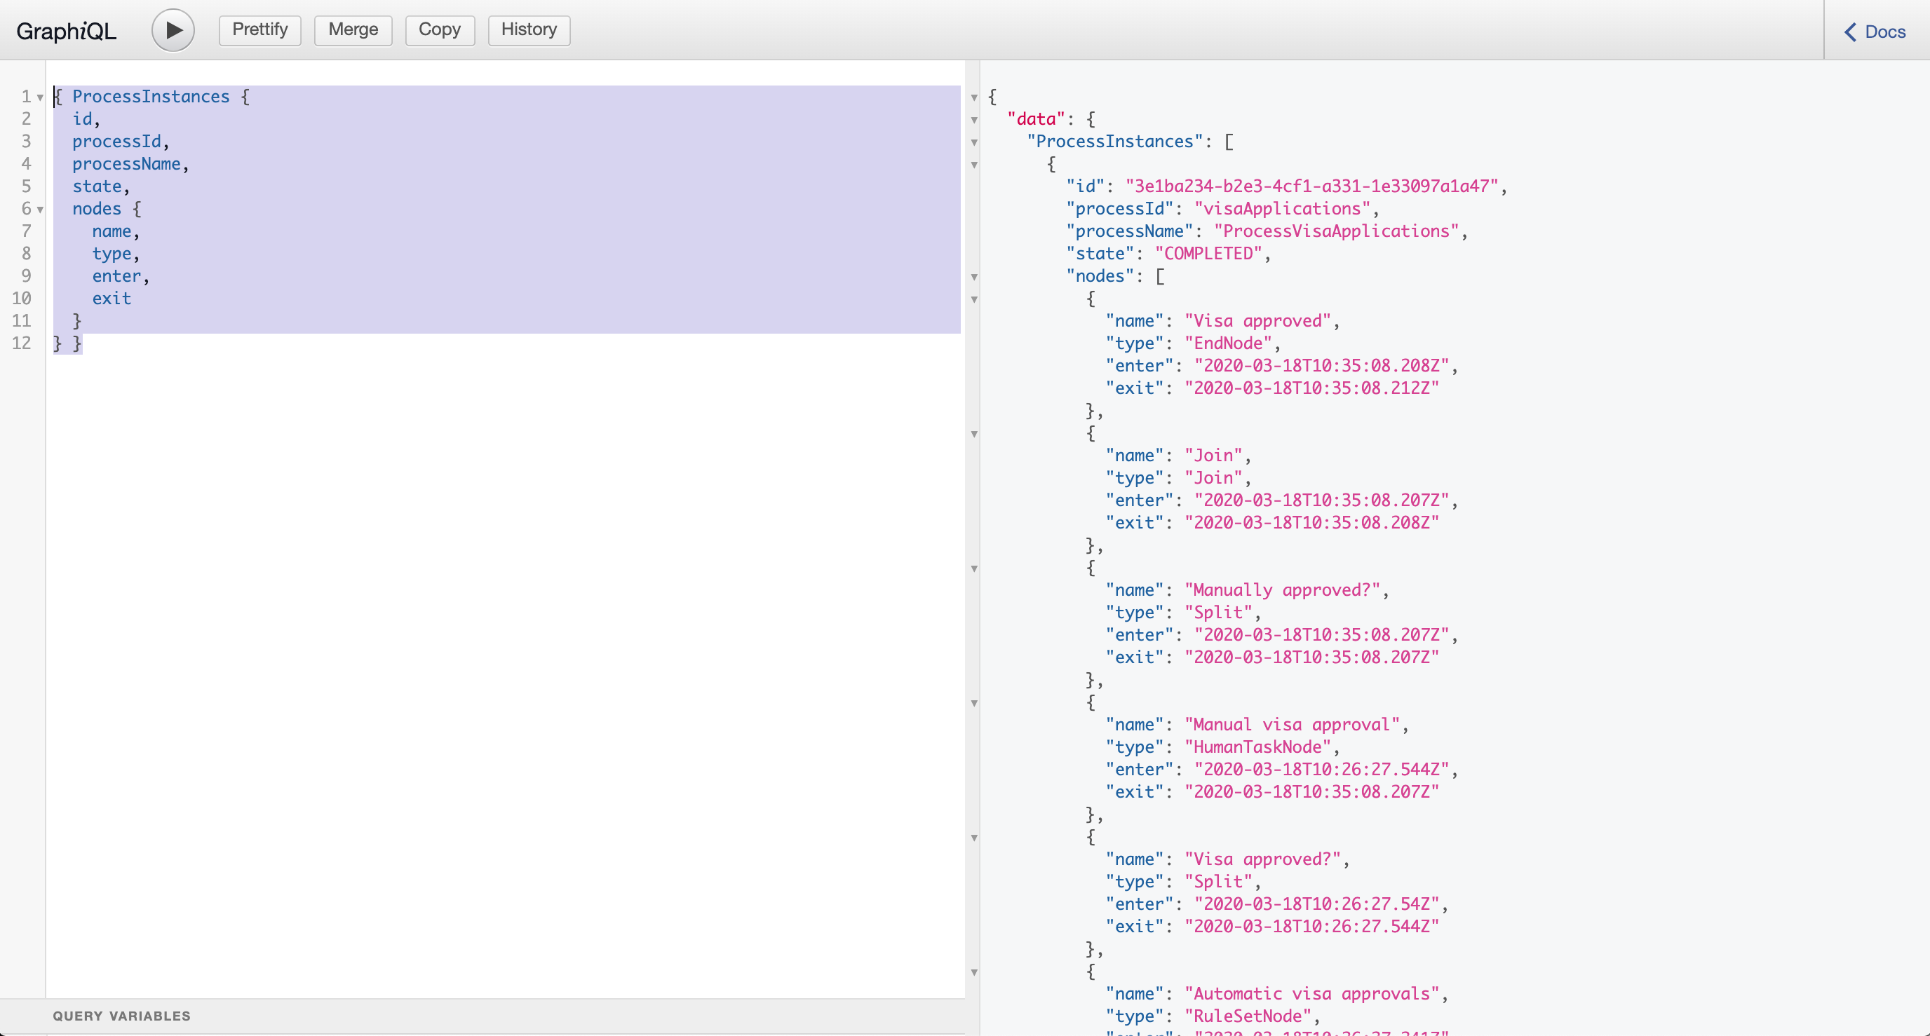Screen dimensions: 1930x1036
Task: Select the "processId" field text
Action: (116, 141)
